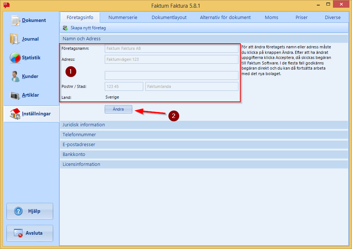Open the Dokument section icon
Screen dimensions: 352x249
click(x=15, y=21)
